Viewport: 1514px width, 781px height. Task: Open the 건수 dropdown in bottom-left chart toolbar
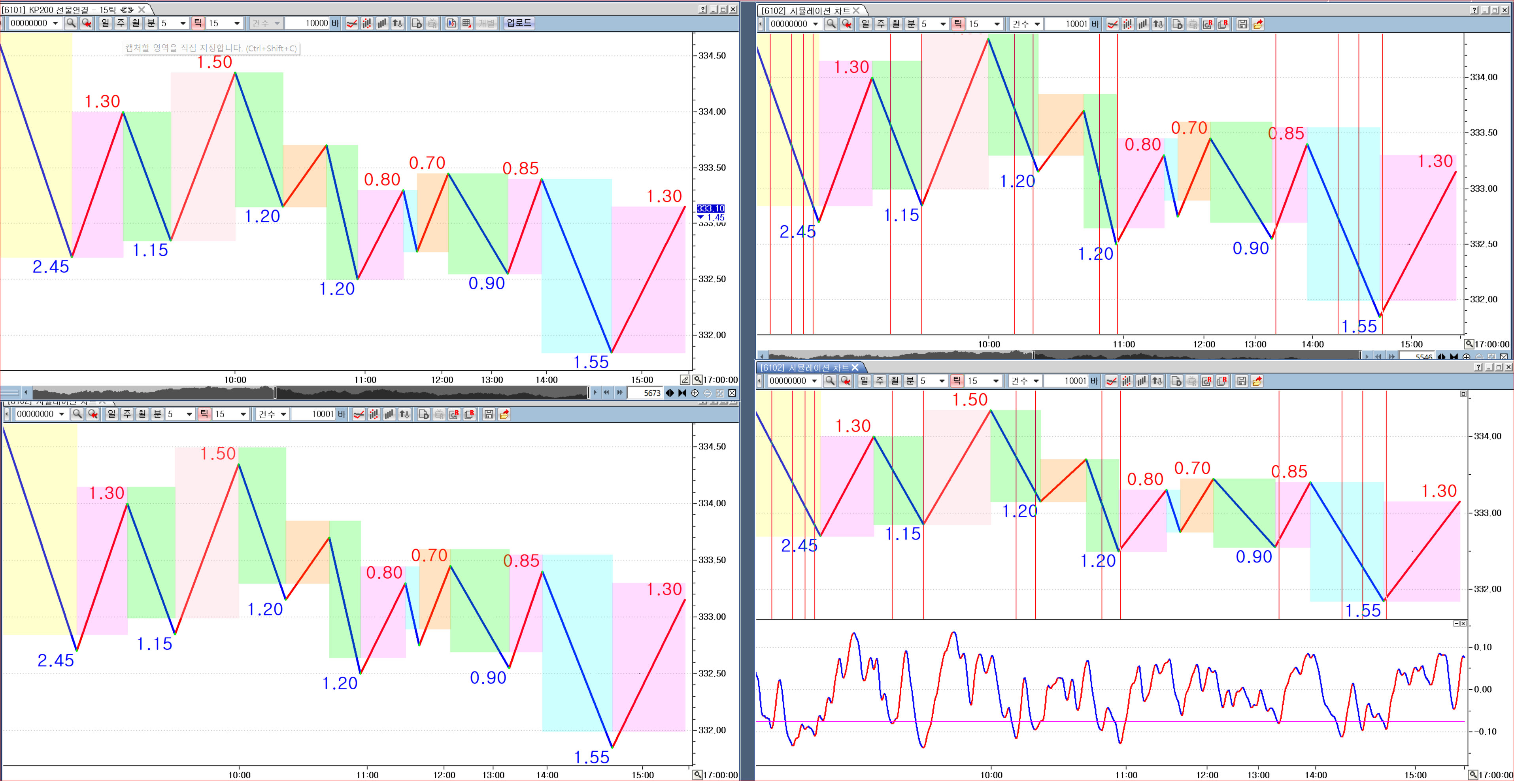point(283,414)
